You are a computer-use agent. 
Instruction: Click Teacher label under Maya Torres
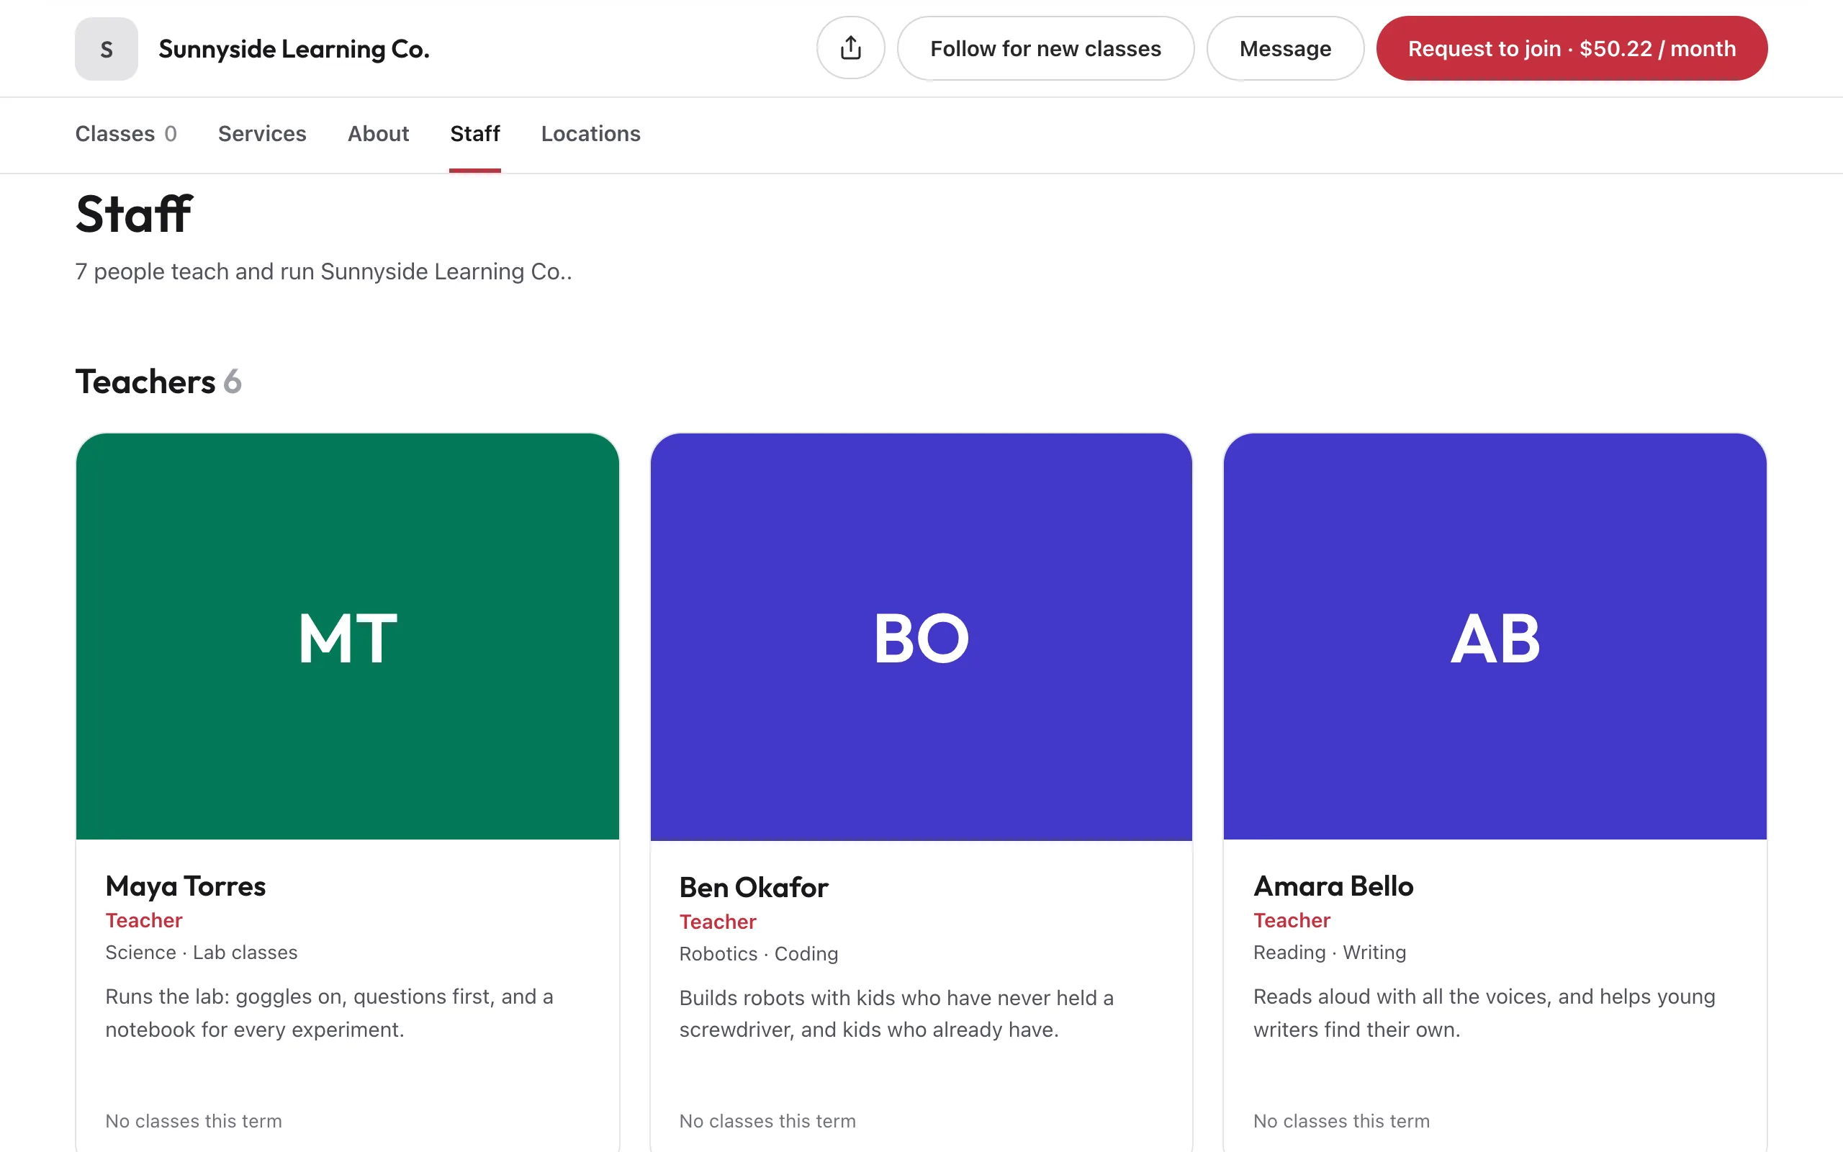pyautogui.click(x=144, y=920)
